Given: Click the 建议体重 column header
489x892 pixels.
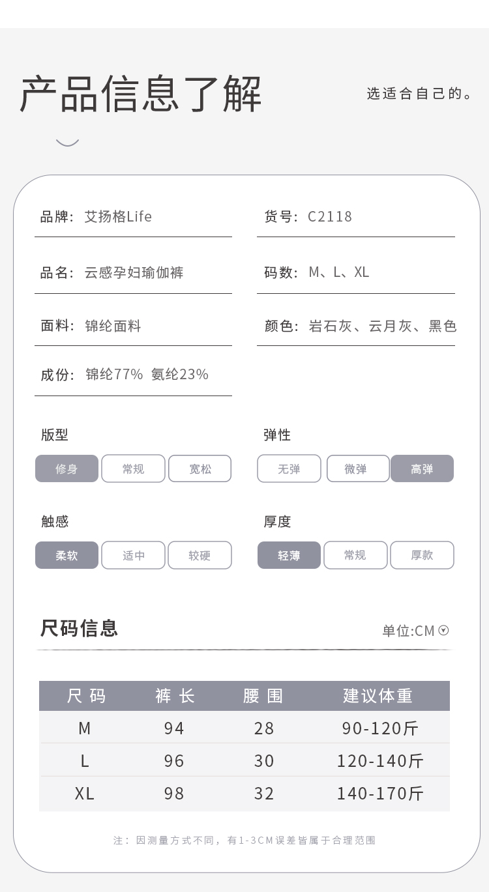Looking at the screenshot, I should coord(378,696).
